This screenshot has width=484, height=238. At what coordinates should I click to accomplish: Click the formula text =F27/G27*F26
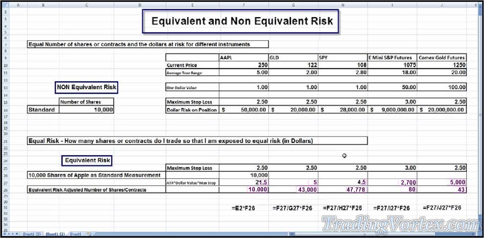[x=292, y=208]
